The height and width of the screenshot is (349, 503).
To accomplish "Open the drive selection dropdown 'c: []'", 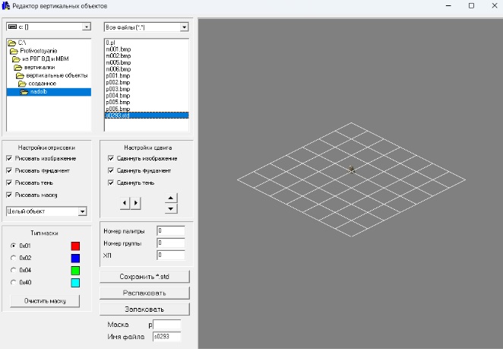I will coord(87,27).
